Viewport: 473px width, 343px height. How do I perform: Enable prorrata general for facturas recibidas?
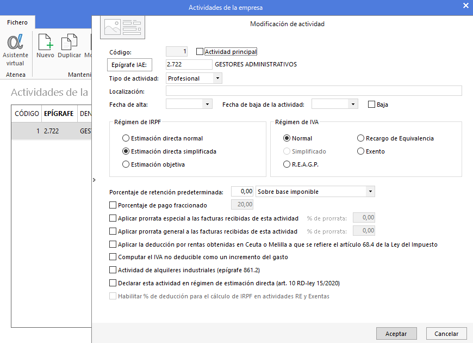click(x=113, y=231)
